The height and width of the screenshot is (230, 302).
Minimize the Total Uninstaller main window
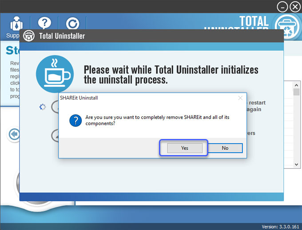(x=282, y=7)
